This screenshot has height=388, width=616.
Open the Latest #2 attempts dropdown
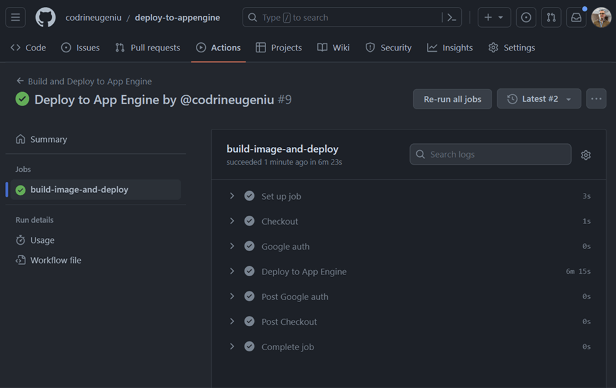coord(539,99)
